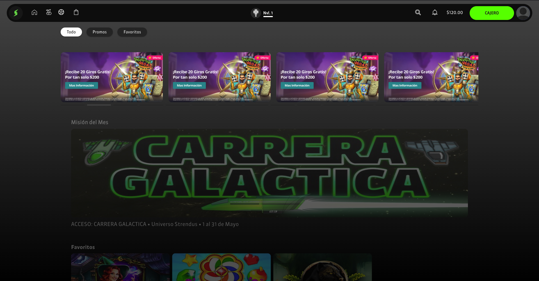Switch to the Promos tab
This screenshot has height=281, width=539.
(100, 32)
